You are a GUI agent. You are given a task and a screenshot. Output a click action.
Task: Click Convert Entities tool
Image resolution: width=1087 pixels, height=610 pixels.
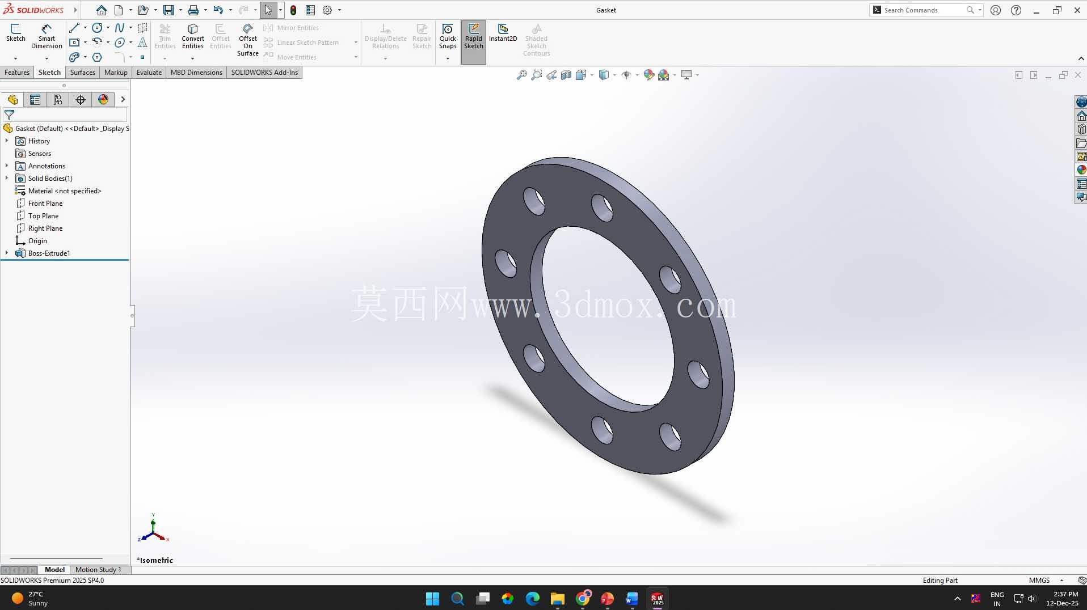click(193, 36)
